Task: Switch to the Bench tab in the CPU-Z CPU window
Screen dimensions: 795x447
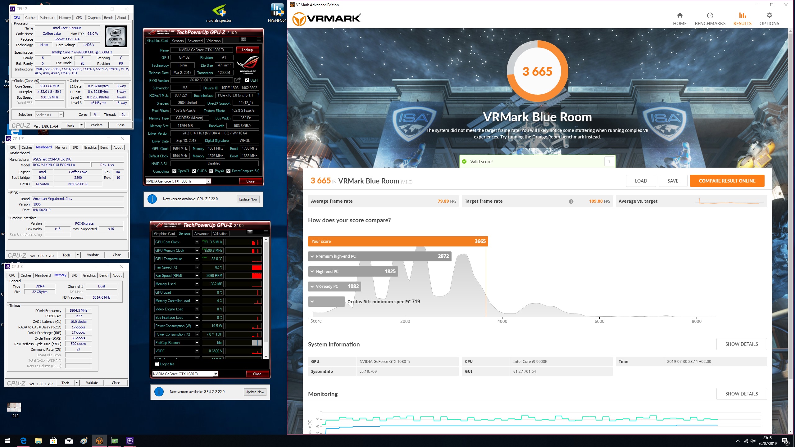Action: point(108,18)
